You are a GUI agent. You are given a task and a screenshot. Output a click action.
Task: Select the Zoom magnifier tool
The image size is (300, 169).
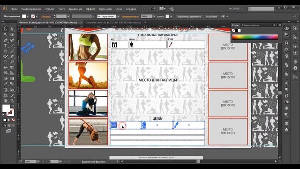click(x=12, y=100)
